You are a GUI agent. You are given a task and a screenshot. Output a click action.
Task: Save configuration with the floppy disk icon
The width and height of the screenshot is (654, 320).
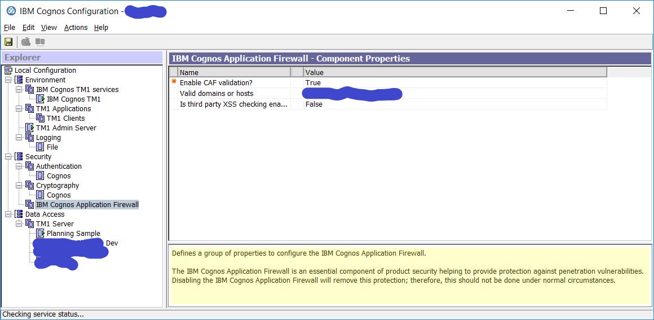(x=8, y=42)
